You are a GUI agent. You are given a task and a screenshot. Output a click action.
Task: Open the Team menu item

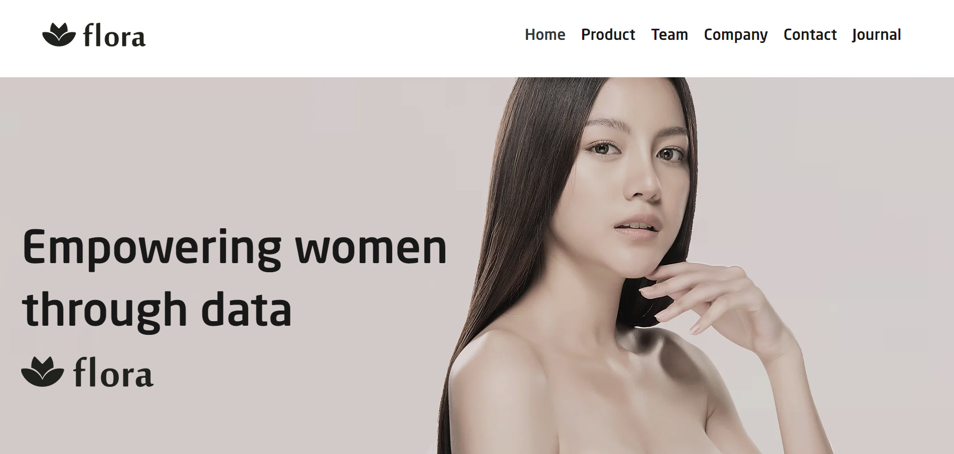click(670, 34)
